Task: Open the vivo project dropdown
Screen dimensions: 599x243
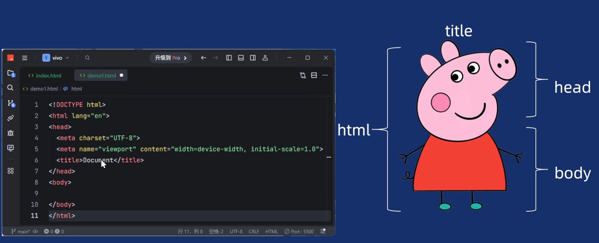Action: (x=56, y=58)
